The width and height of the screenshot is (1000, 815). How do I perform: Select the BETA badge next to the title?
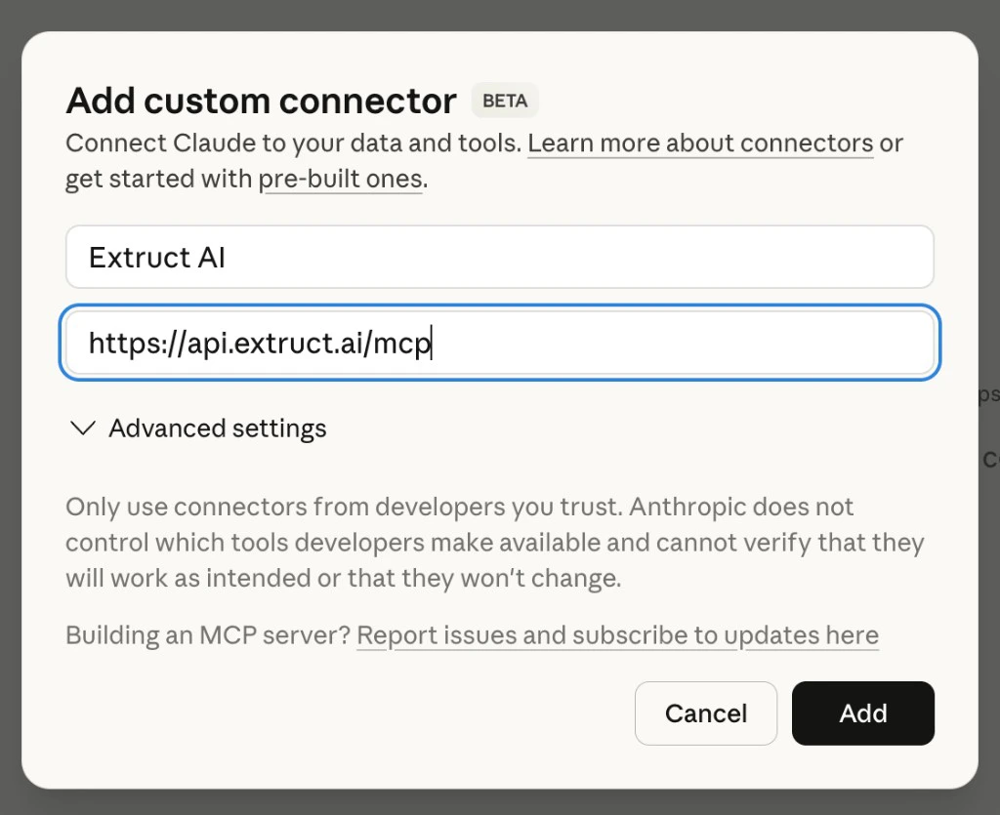504,100
